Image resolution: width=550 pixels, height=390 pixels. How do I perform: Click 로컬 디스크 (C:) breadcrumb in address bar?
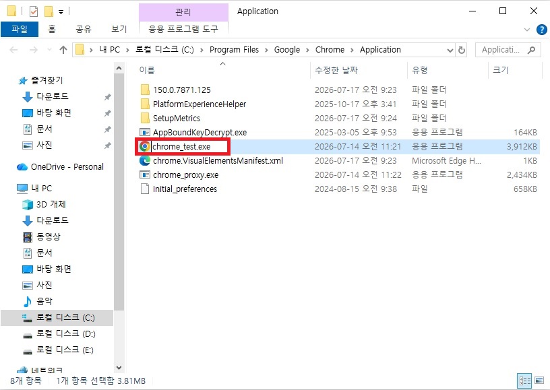tap(164, 50)
